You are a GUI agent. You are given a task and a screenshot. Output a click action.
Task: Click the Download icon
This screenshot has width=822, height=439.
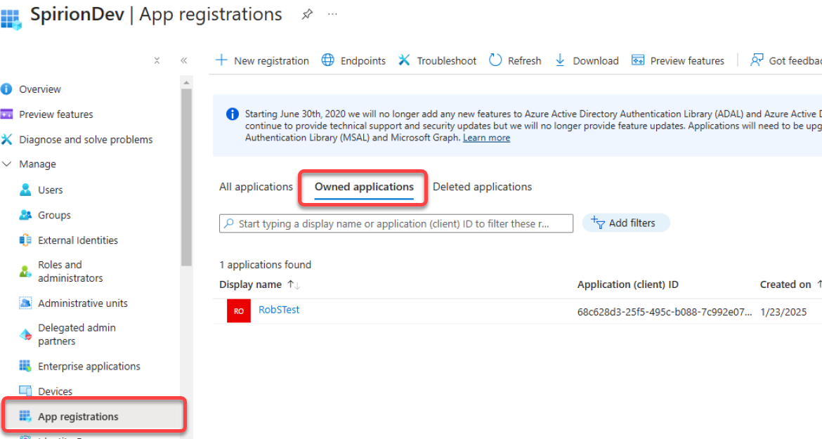tap(560, 60)
